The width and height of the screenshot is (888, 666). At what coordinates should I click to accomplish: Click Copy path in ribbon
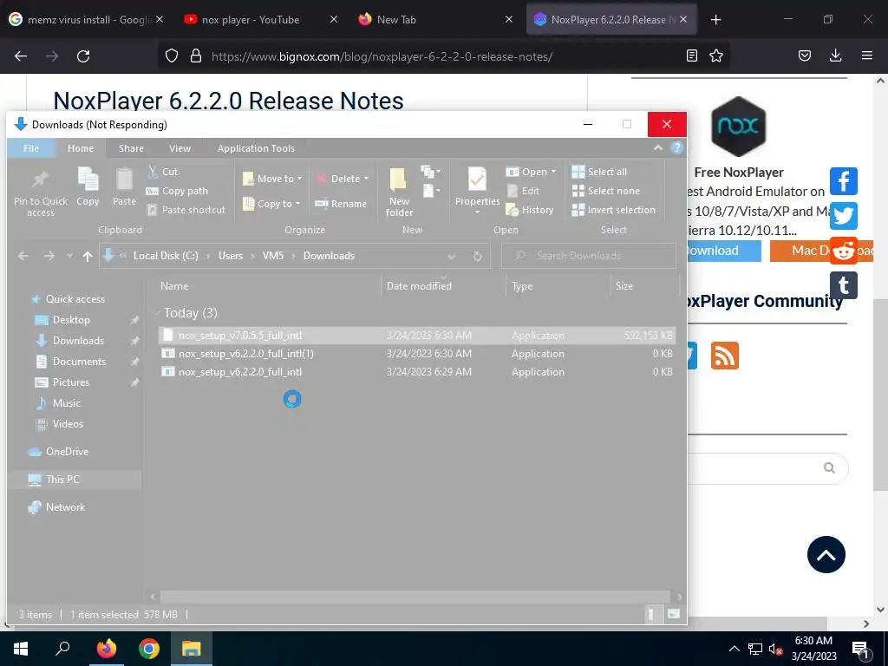pyautogui.click(x=177, y=191)
